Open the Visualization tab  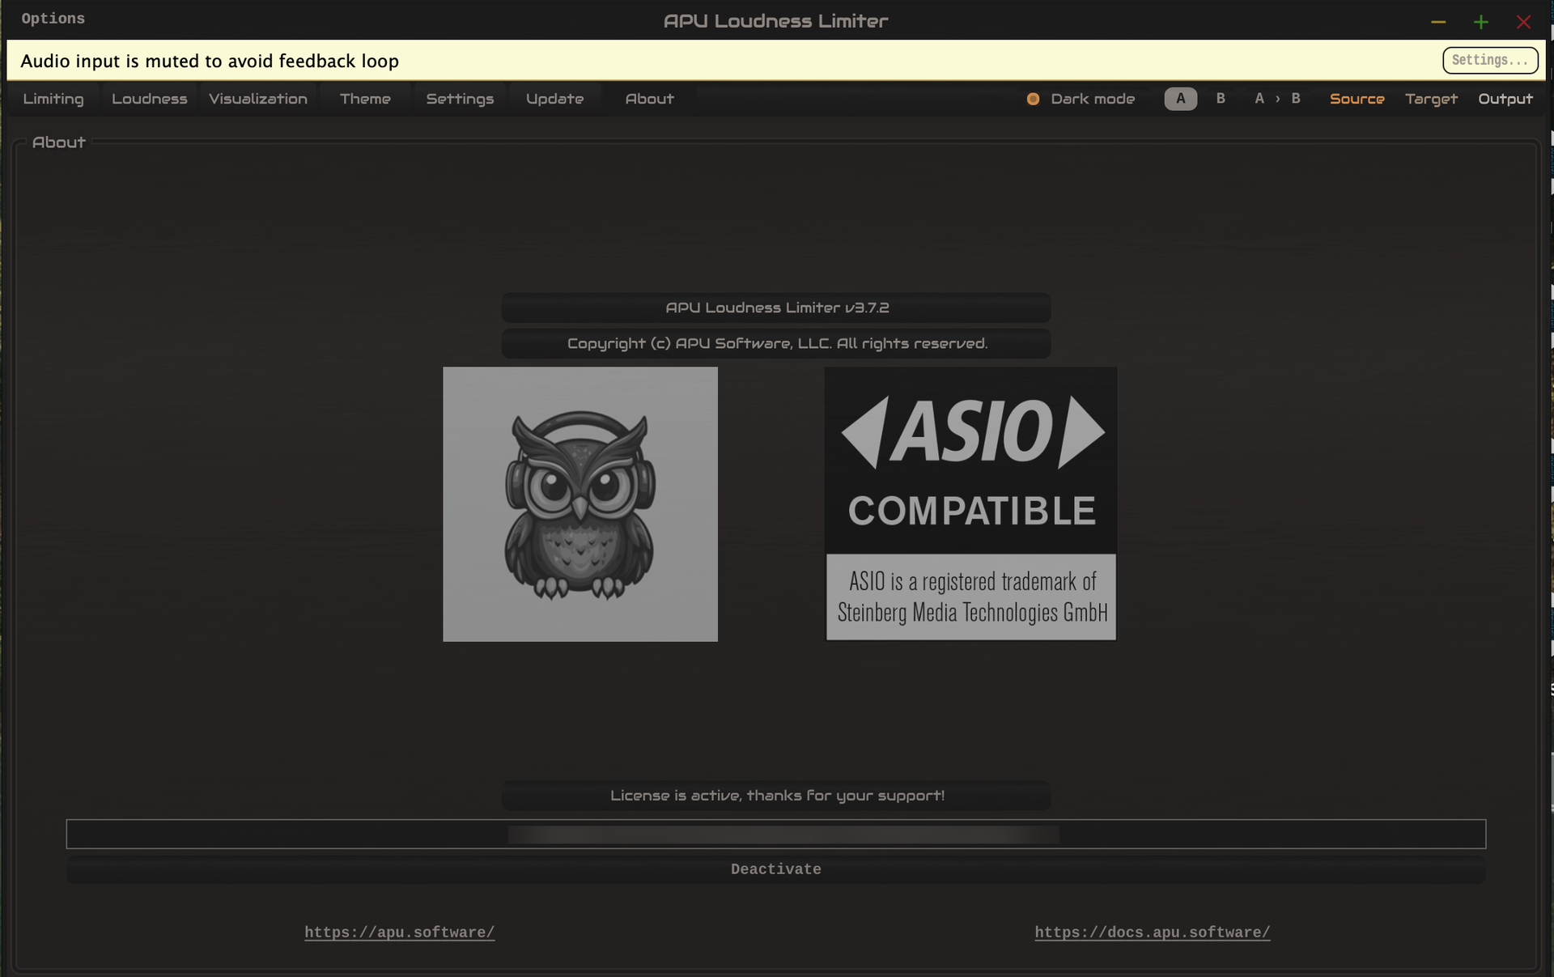click(x=258, y=99)
